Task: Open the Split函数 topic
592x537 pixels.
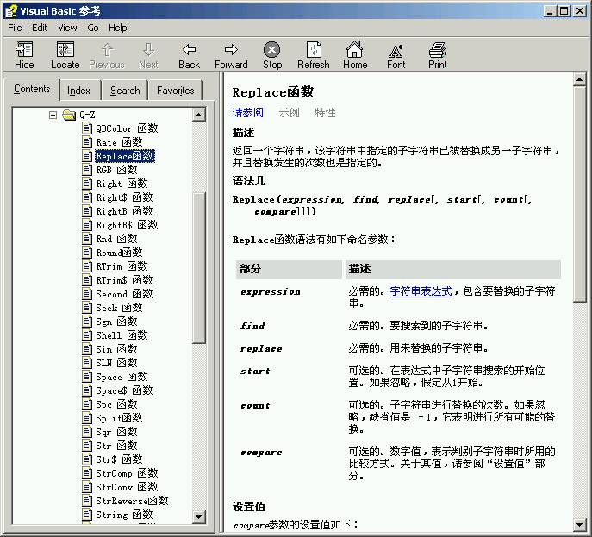Action: coord(119,418)
